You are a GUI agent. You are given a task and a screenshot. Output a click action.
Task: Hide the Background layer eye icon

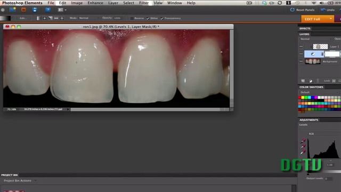[x=301, y=61]
